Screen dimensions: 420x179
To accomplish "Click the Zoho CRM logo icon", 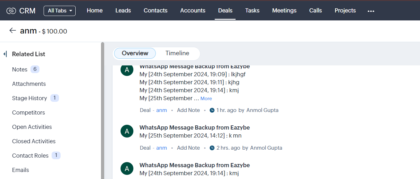I will [x=11, y=11].
